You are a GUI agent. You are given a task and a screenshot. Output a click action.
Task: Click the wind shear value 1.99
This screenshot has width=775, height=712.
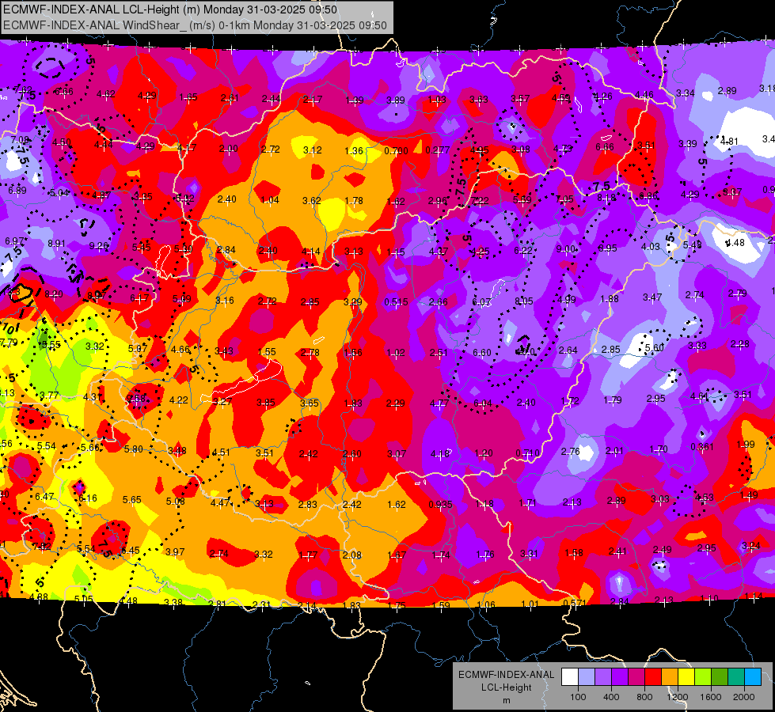[x=746, y=444]
